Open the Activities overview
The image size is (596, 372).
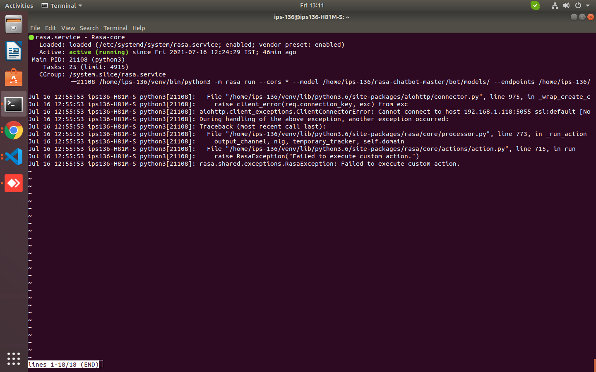[x=19, y=6]
